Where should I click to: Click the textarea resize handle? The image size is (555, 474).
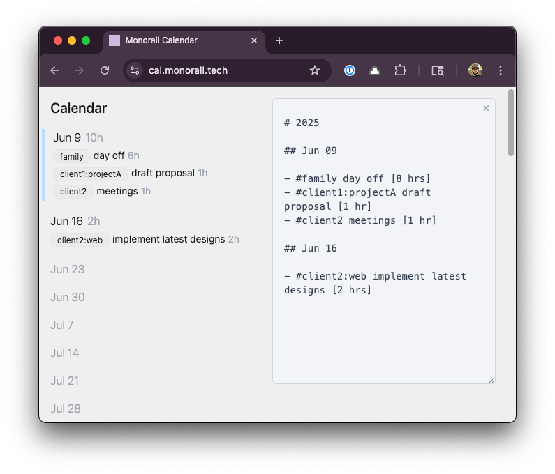(x=491, y=380)
